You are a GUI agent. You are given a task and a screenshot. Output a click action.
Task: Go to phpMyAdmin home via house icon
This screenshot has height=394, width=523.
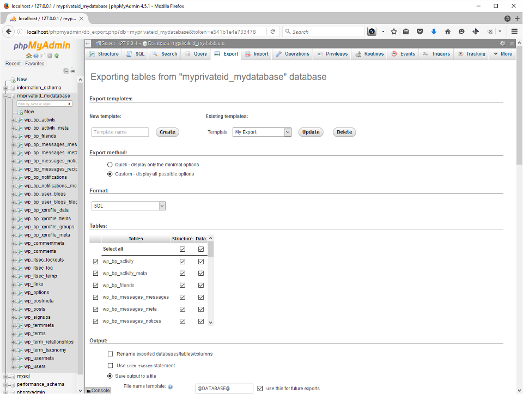pyautogui.click(x=29, y=56)
